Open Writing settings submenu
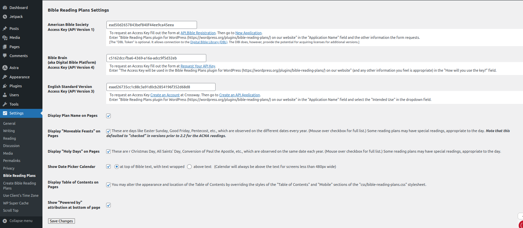523x228 pixels. click(9, 131)
